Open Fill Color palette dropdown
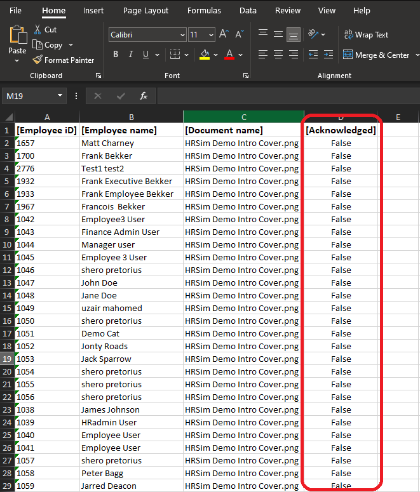This screenshot has height=492, width=420. (215, 55)
